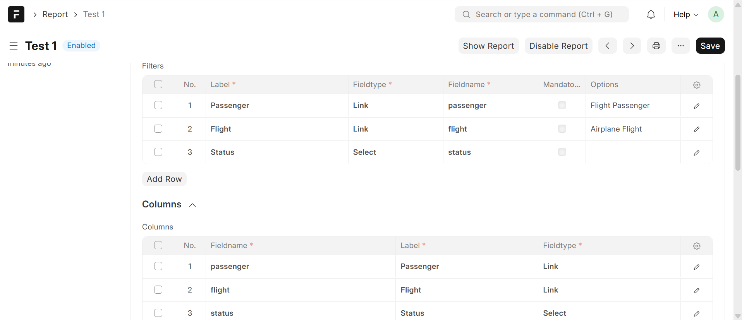Viewport: 742px width, 320px height.
Task: Navigate to Report breadcrumb
Action: click(55, 14)
